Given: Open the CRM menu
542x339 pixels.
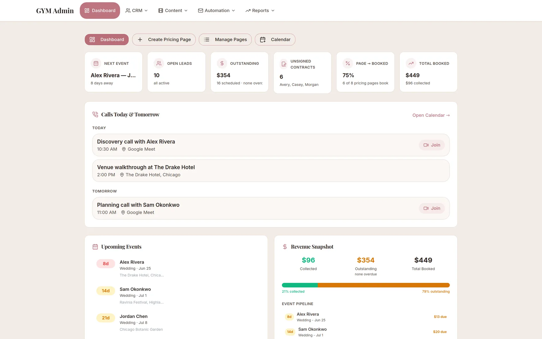Looking at the screenshot, I should click(x=136, y=10).
